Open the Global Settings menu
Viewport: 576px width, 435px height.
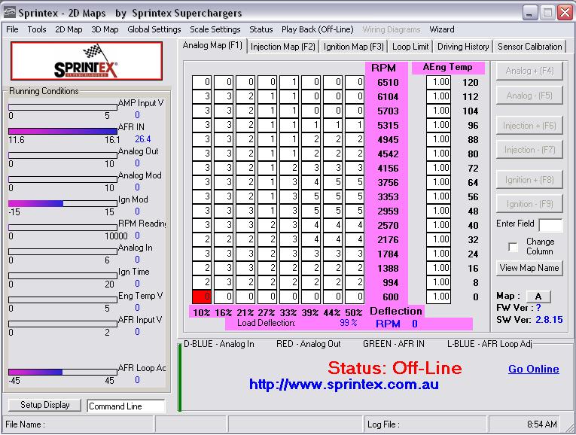154,29
